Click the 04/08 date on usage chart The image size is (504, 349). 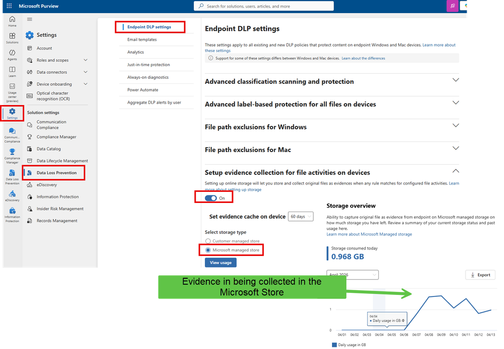[x=428, y=334]
